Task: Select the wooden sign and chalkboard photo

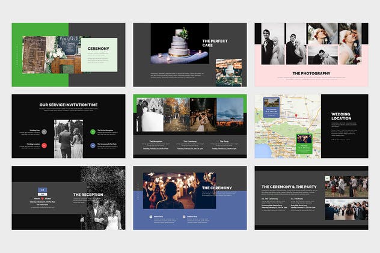Action: [x=52, y=55]
